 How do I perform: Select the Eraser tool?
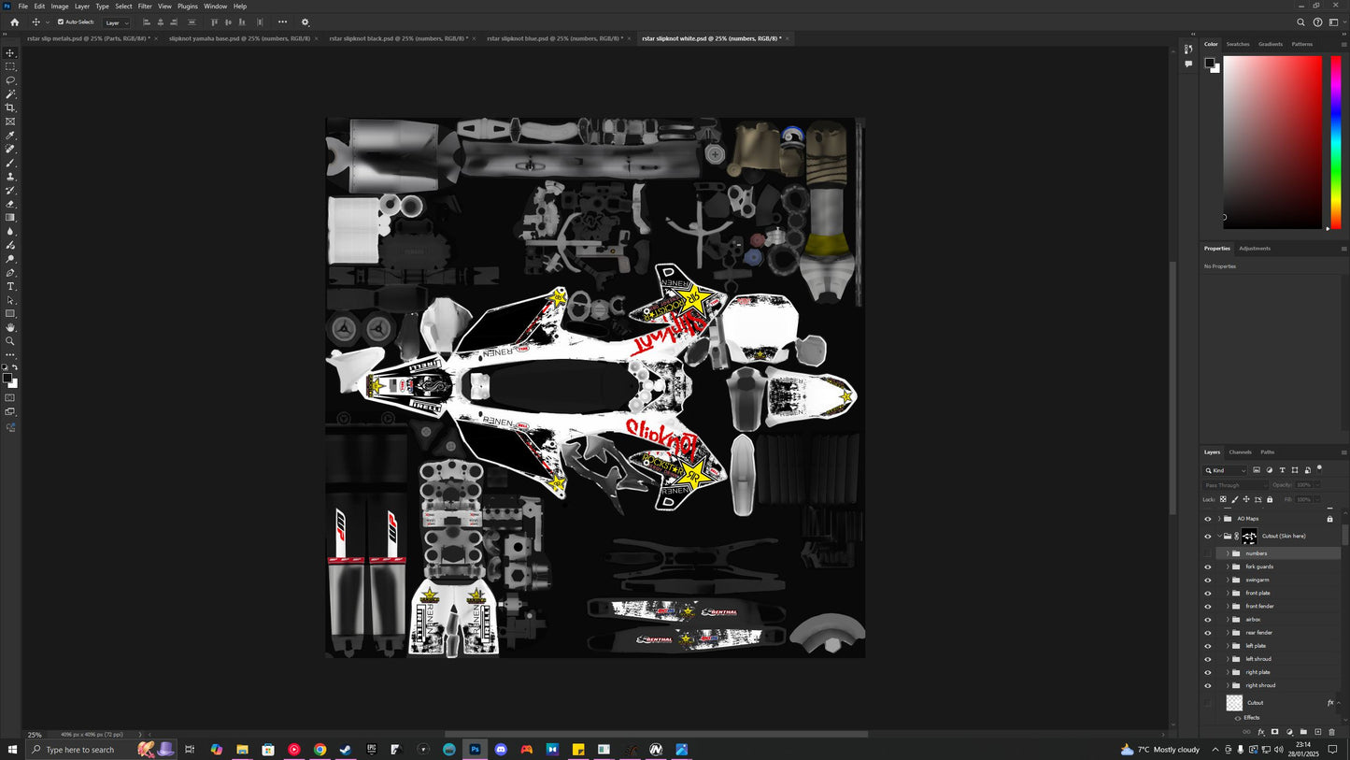10,204
